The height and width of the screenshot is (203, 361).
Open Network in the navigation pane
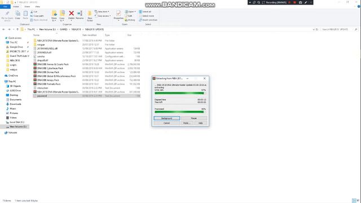(12, 133)
